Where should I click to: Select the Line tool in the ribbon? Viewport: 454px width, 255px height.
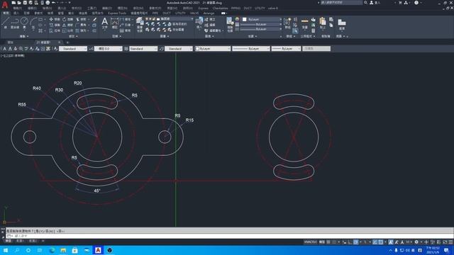pyautogui.click(x=6, y=23)
